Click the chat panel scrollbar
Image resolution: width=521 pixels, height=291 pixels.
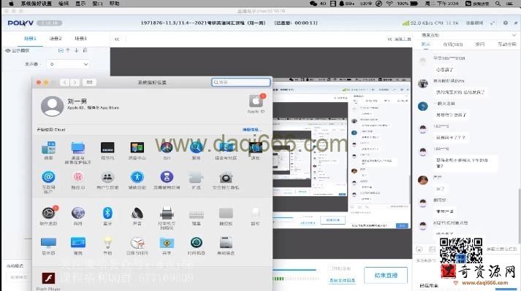(519, 216)
